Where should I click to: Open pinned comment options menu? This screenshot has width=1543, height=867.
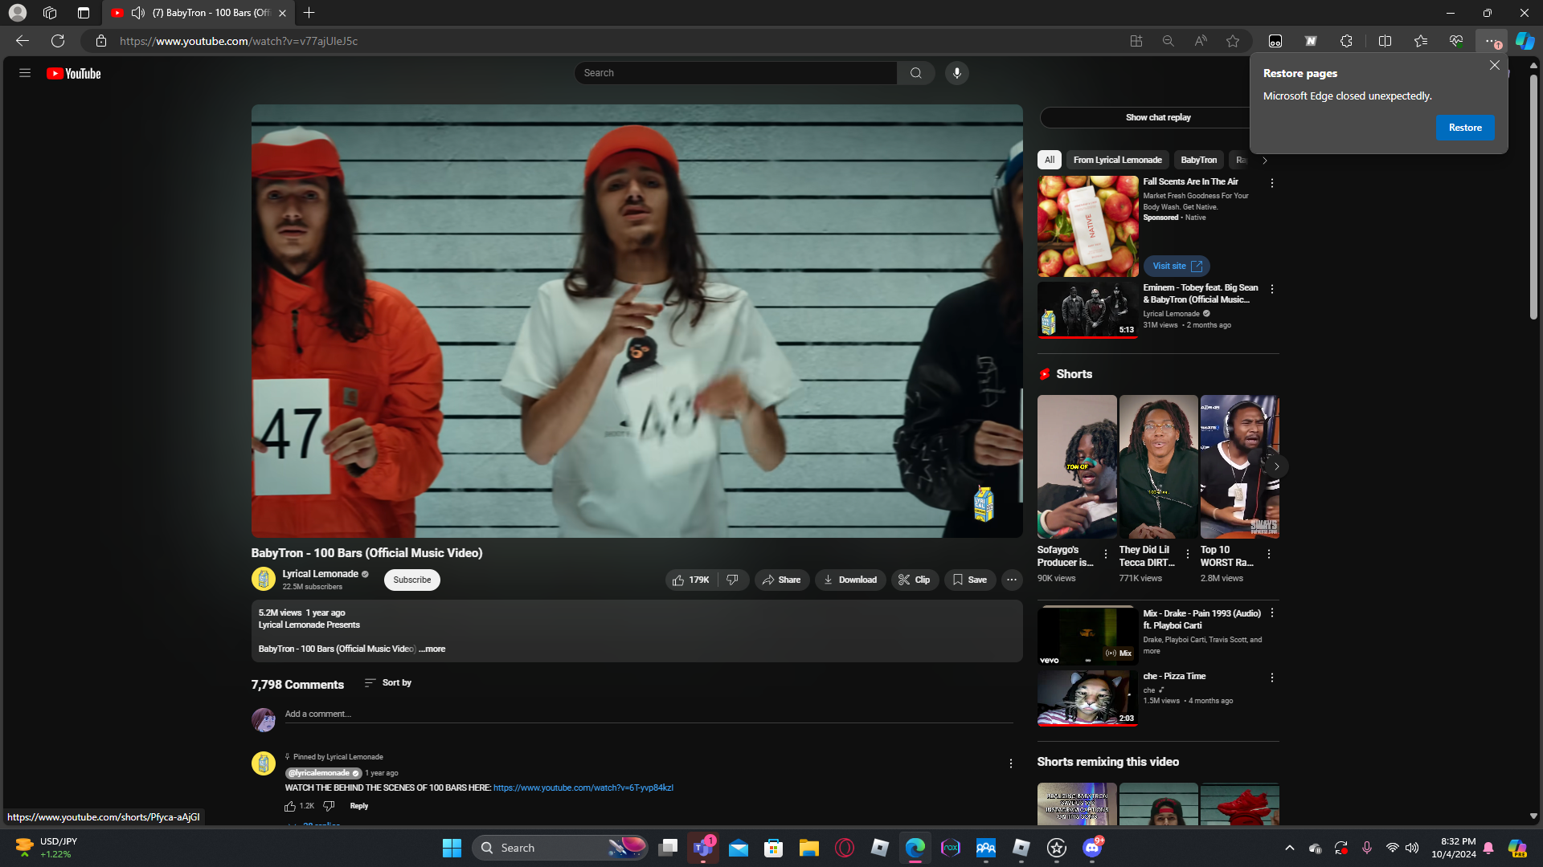[1011, 763]
